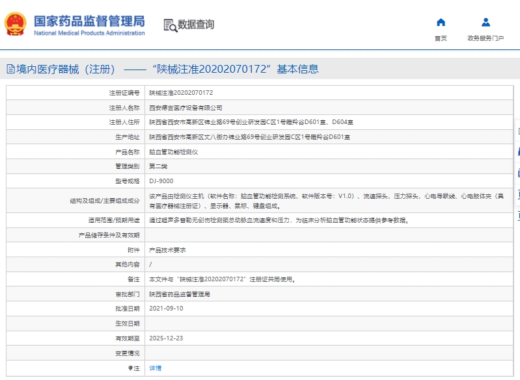Click the document icon before 境内医疗器械

10,69
